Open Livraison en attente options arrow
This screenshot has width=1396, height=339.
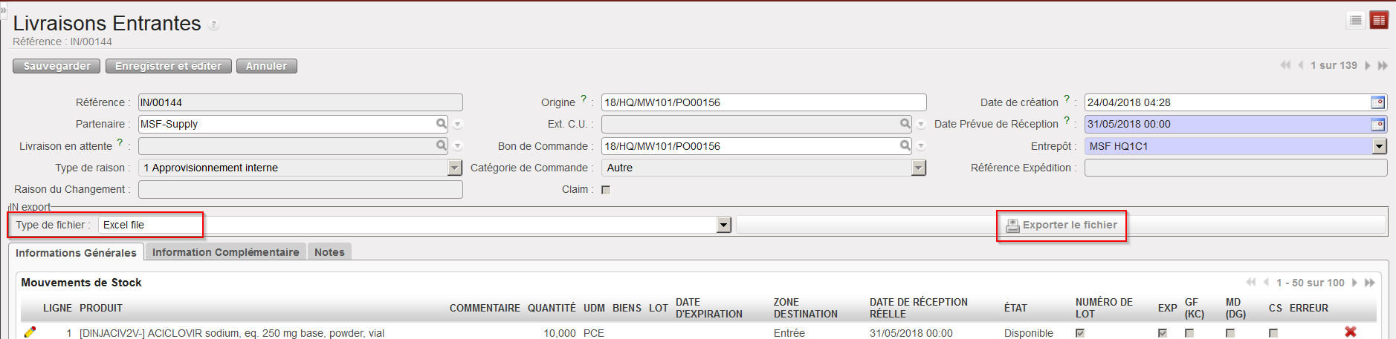tap(458, 147)
